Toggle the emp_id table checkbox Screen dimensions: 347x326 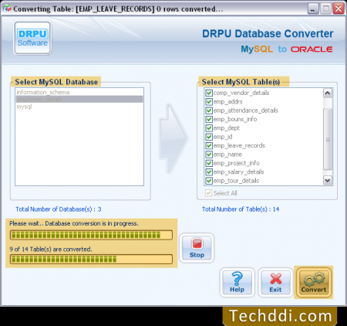(209, 137)
